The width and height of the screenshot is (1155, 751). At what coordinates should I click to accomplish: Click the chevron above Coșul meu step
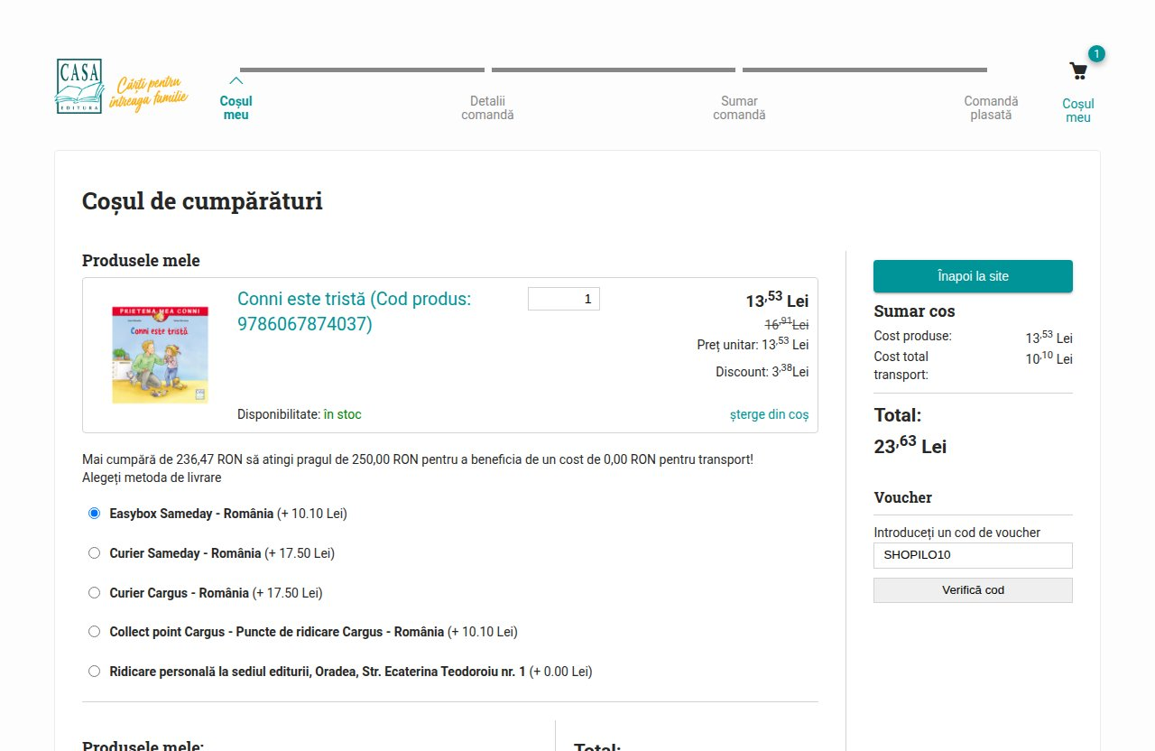pos(236,80)
